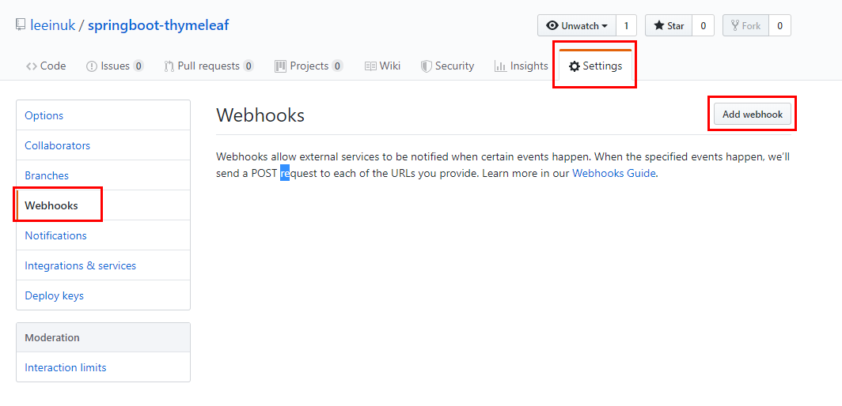This screenshot has width=842, height=406.
Task: Click the Pull requests counter badge 0
Action: click(248, 66)
